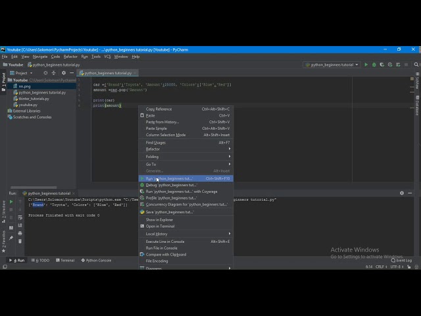Click the stop square in Run panel sidebar
Screen dimensions: 421x316
[x=11, y=209]
